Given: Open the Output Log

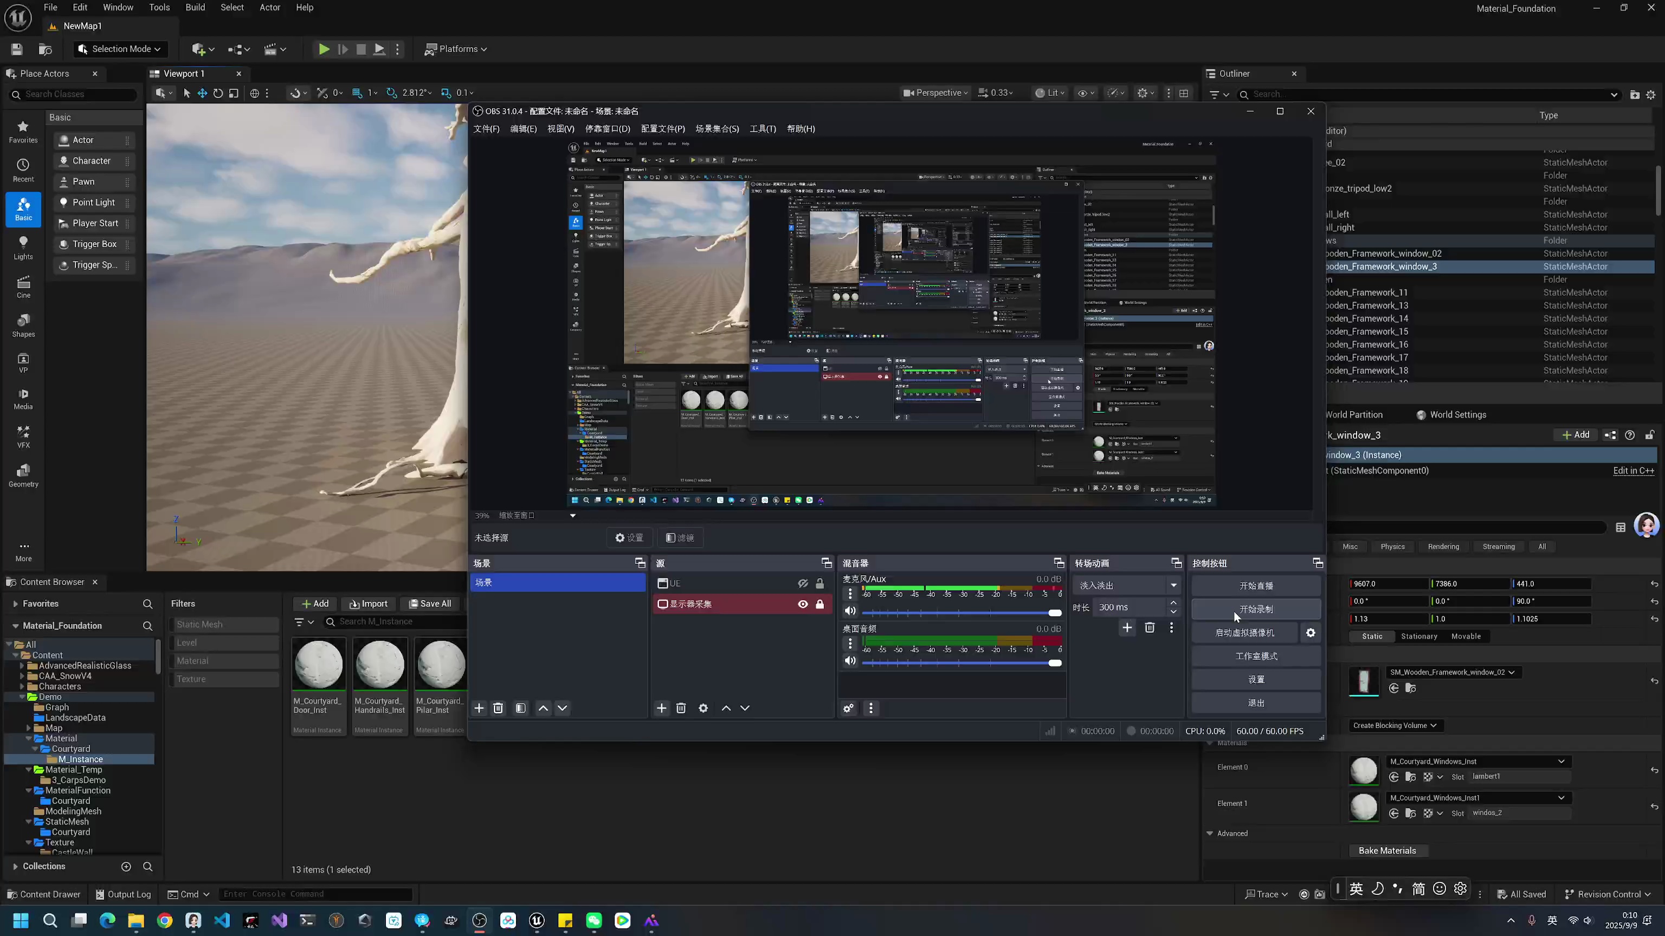Looking at the screenshot, I should click(x=124, y=895).
